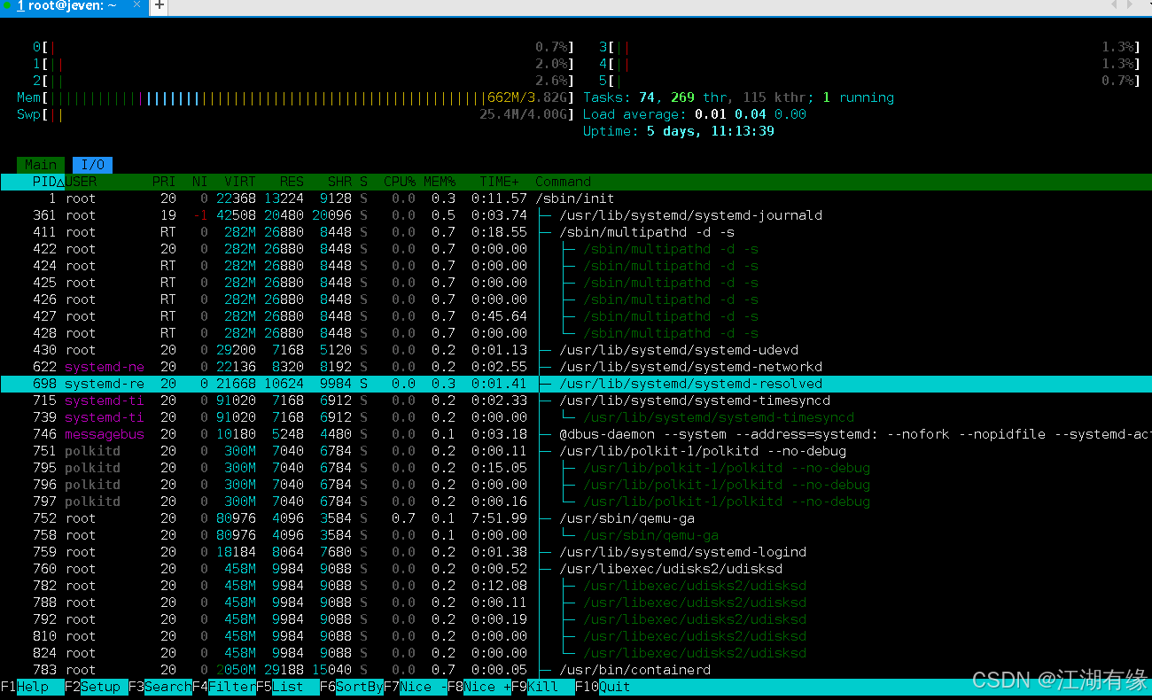Select PID 795 polkitd thread row
Screen dimensions: 1152x700
click(576, 468)
